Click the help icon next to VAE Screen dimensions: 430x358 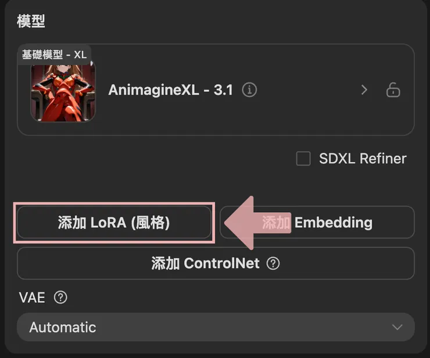pos(60,298)
